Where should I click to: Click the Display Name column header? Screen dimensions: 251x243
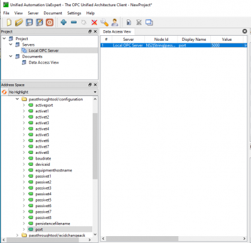[194, 40]
